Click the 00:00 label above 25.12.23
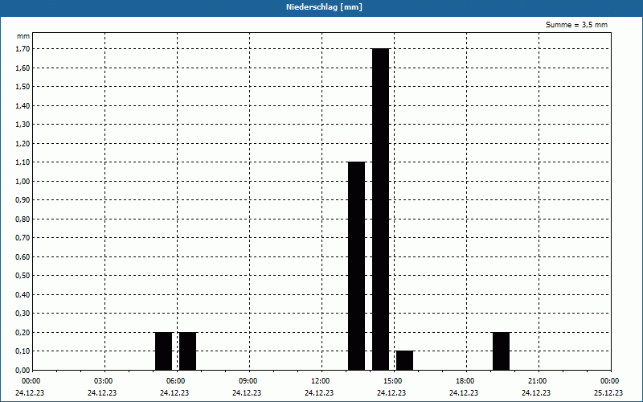Screen dimensions: 643x402 (610, 381)
